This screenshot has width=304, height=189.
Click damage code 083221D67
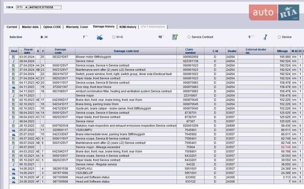click(x=60, y=57)
